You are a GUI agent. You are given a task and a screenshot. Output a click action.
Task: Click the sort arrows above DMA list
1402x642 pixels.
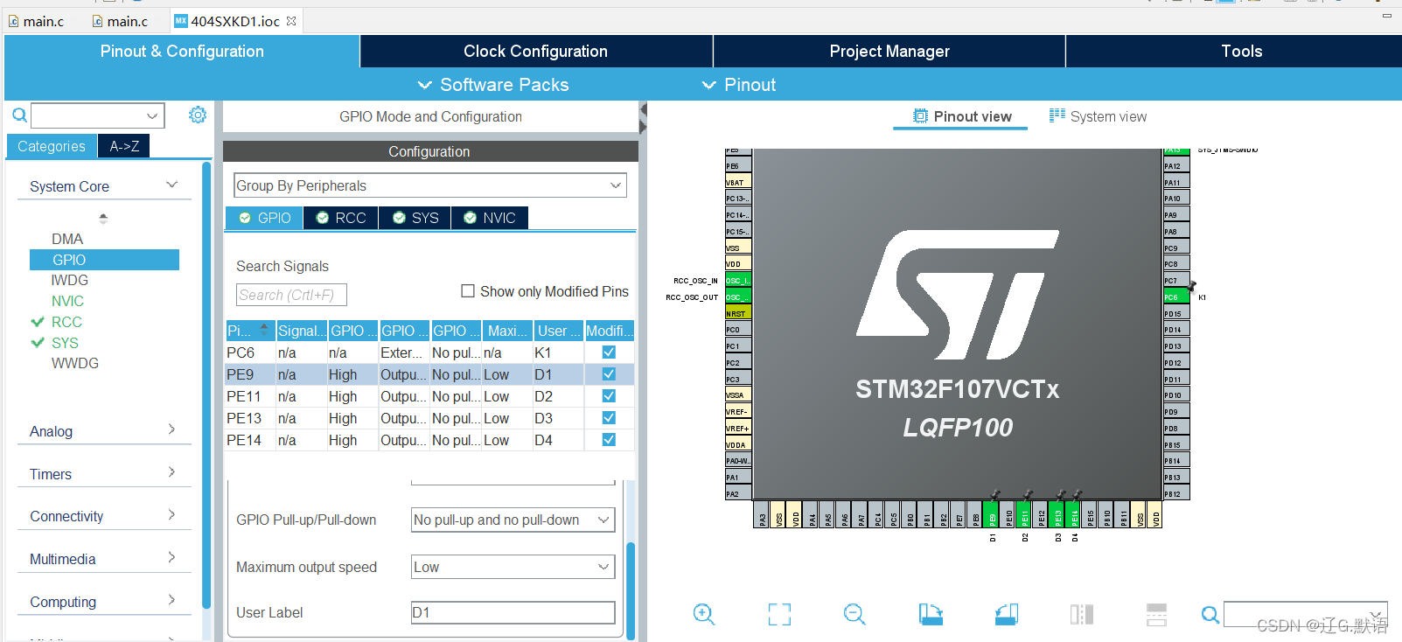pyautogui.click(x=103, y=218)
